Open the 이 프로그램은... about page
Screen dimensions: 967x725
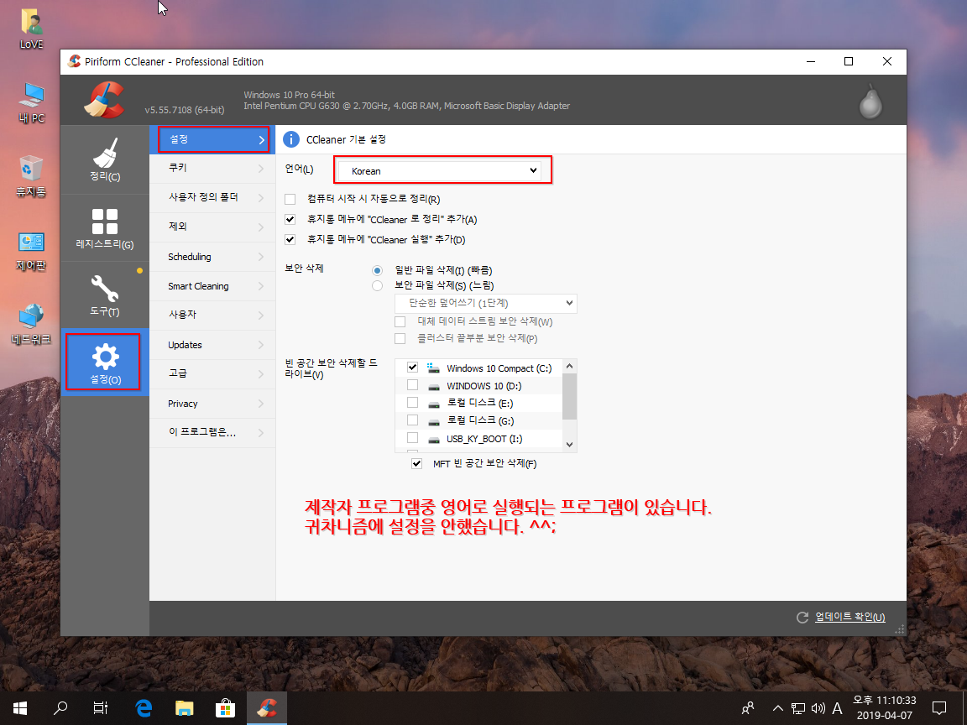[x=212, y=433]
